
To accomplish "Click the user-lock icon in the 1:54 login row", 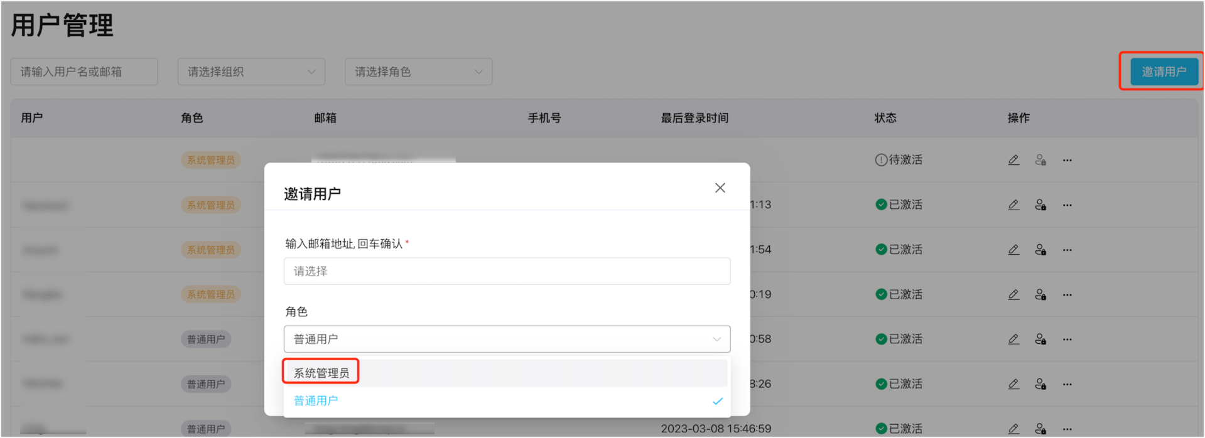I will (x=1040, y=250).
